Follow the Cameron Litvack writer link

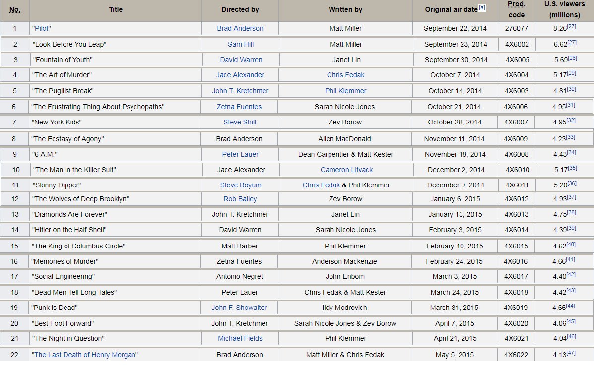347,170
